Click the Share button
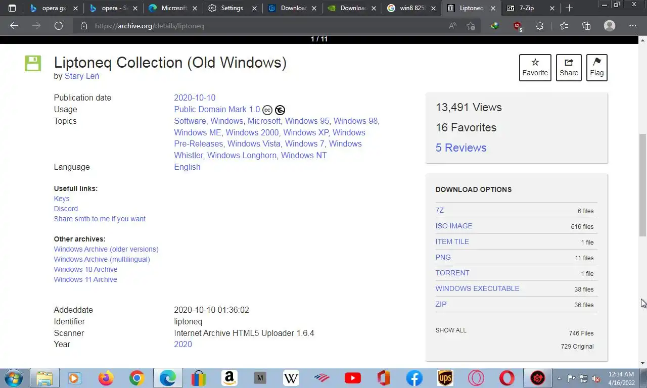Viewport: 647px width, 388px height. click(x=569, y=67)
